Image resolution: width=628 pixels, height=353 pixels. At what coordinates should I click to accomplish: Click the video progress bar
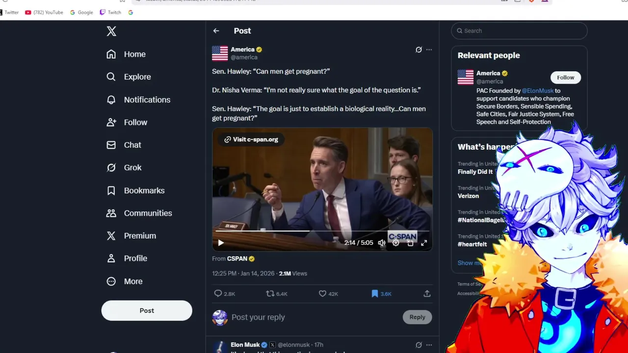coord(322,231)
